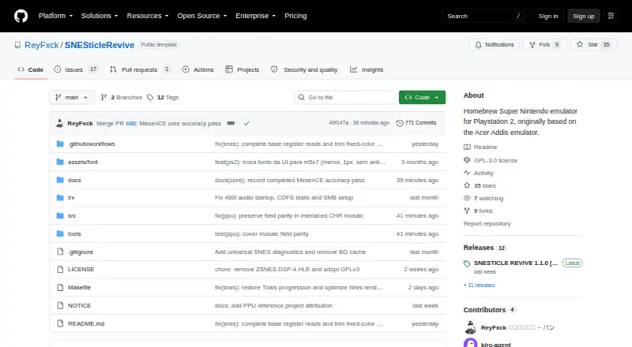Switch to the Security and quality tab
Screen dimensions: 632x347
304,69
